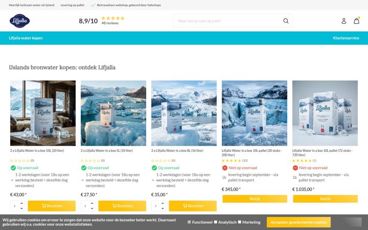Click delivery truck icon for 72 stuks pallet
This screenshot has width=368, height=230.
[295, 177]
